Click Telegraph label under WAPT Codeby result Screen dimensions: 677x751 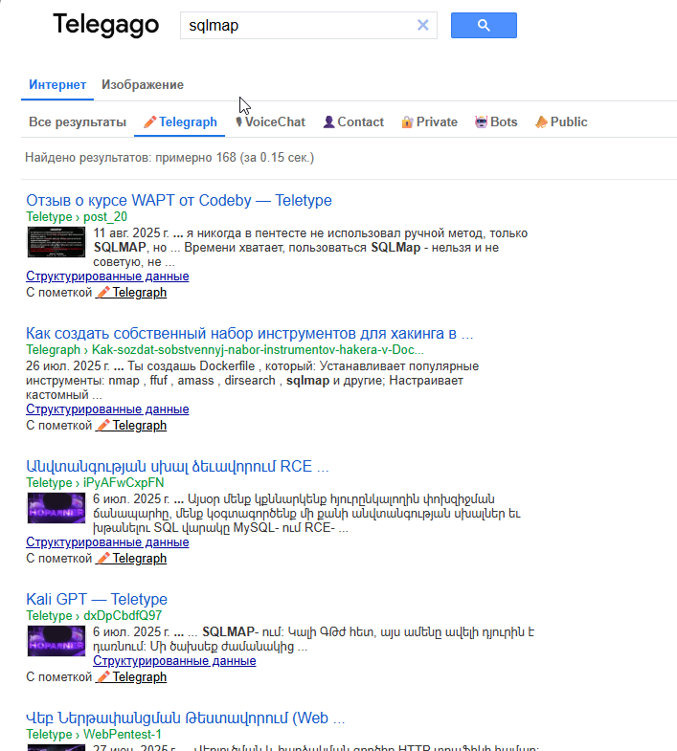131,292
